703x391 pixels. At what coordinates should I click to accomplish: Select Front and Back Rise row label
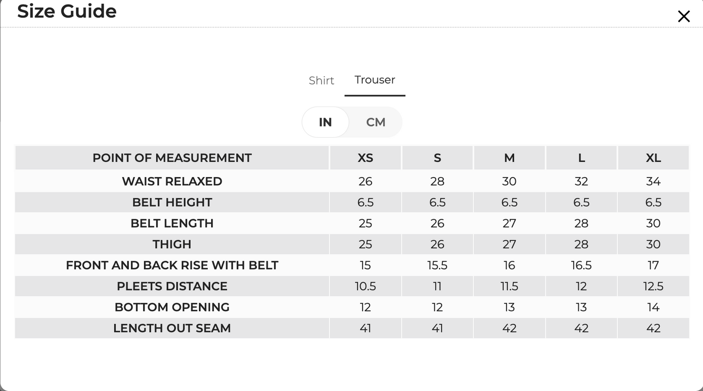point(172,265)
